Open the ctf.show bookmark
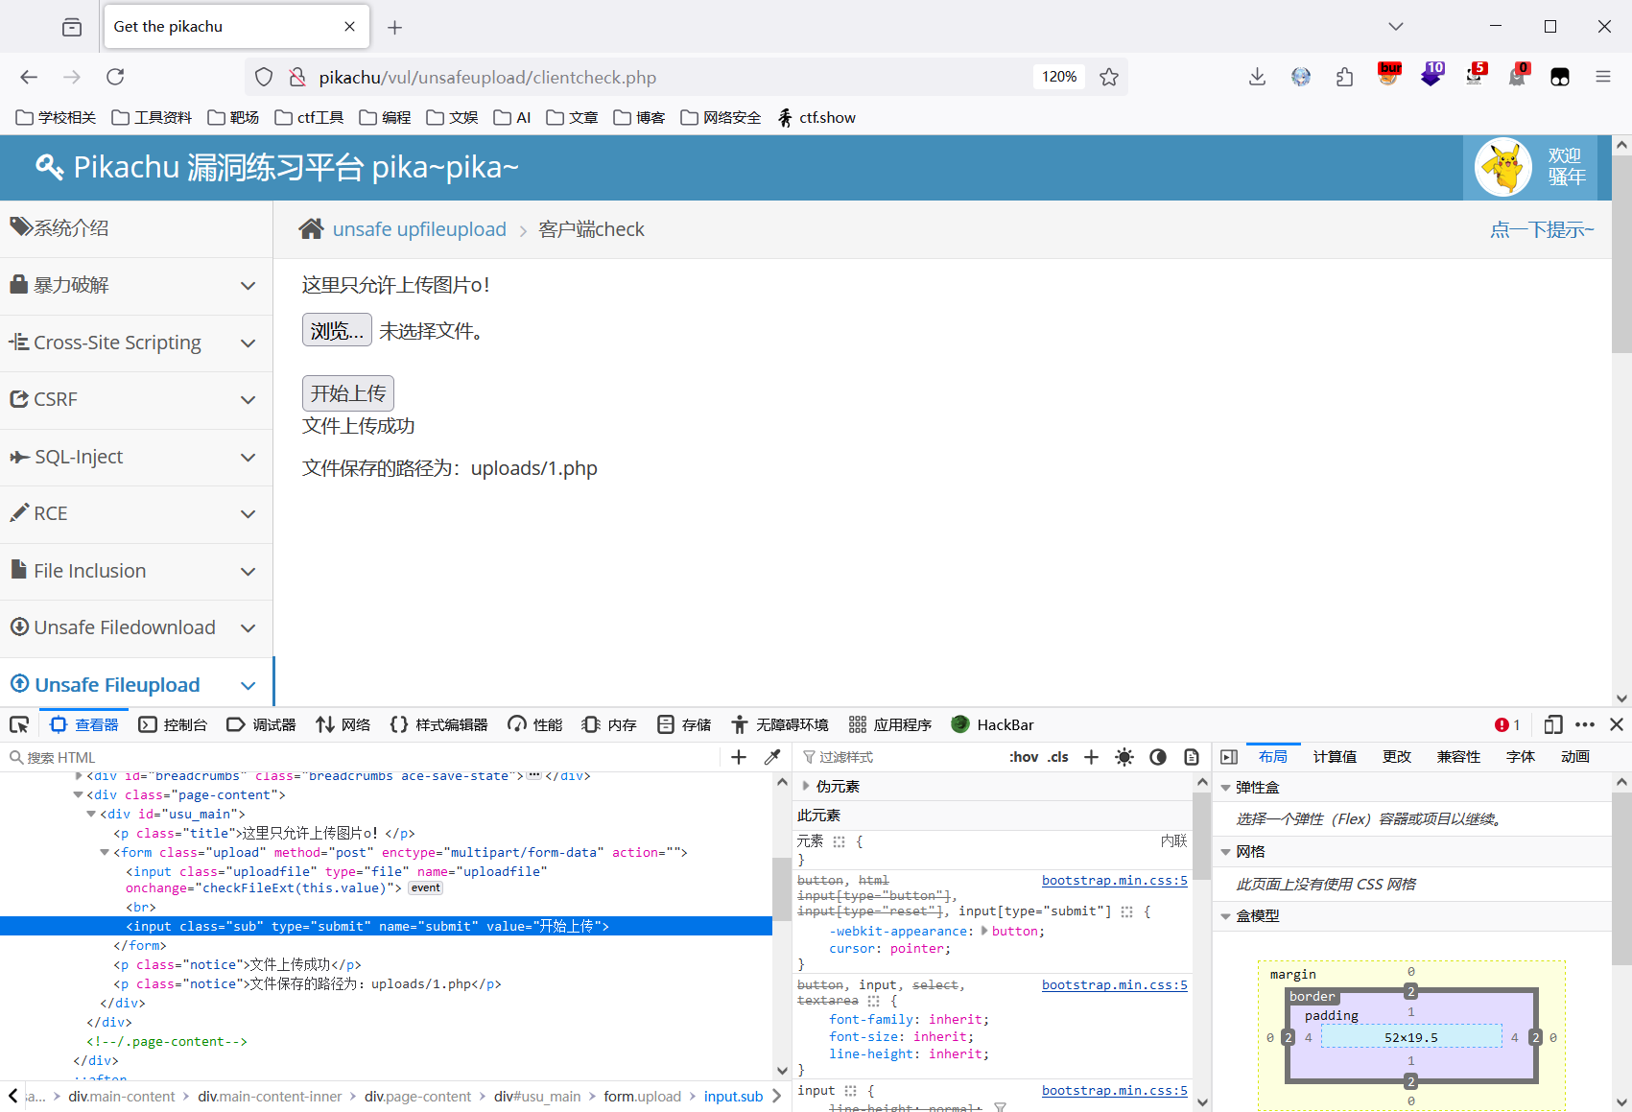The width and height of the screenshot is (1632, 1112). point(816,117)
